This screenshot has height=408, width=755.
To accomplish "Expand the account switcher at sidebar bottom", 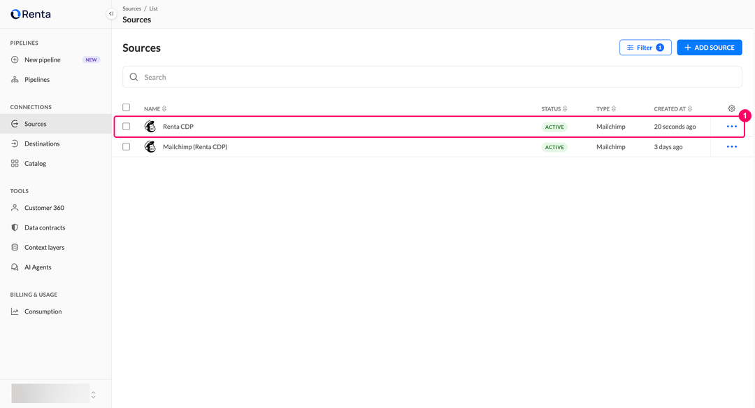I will [94, 395].
